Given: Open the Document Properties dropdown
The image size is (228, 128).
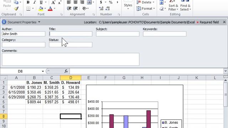Looking at the screenshot, I should tap(39, 22).
